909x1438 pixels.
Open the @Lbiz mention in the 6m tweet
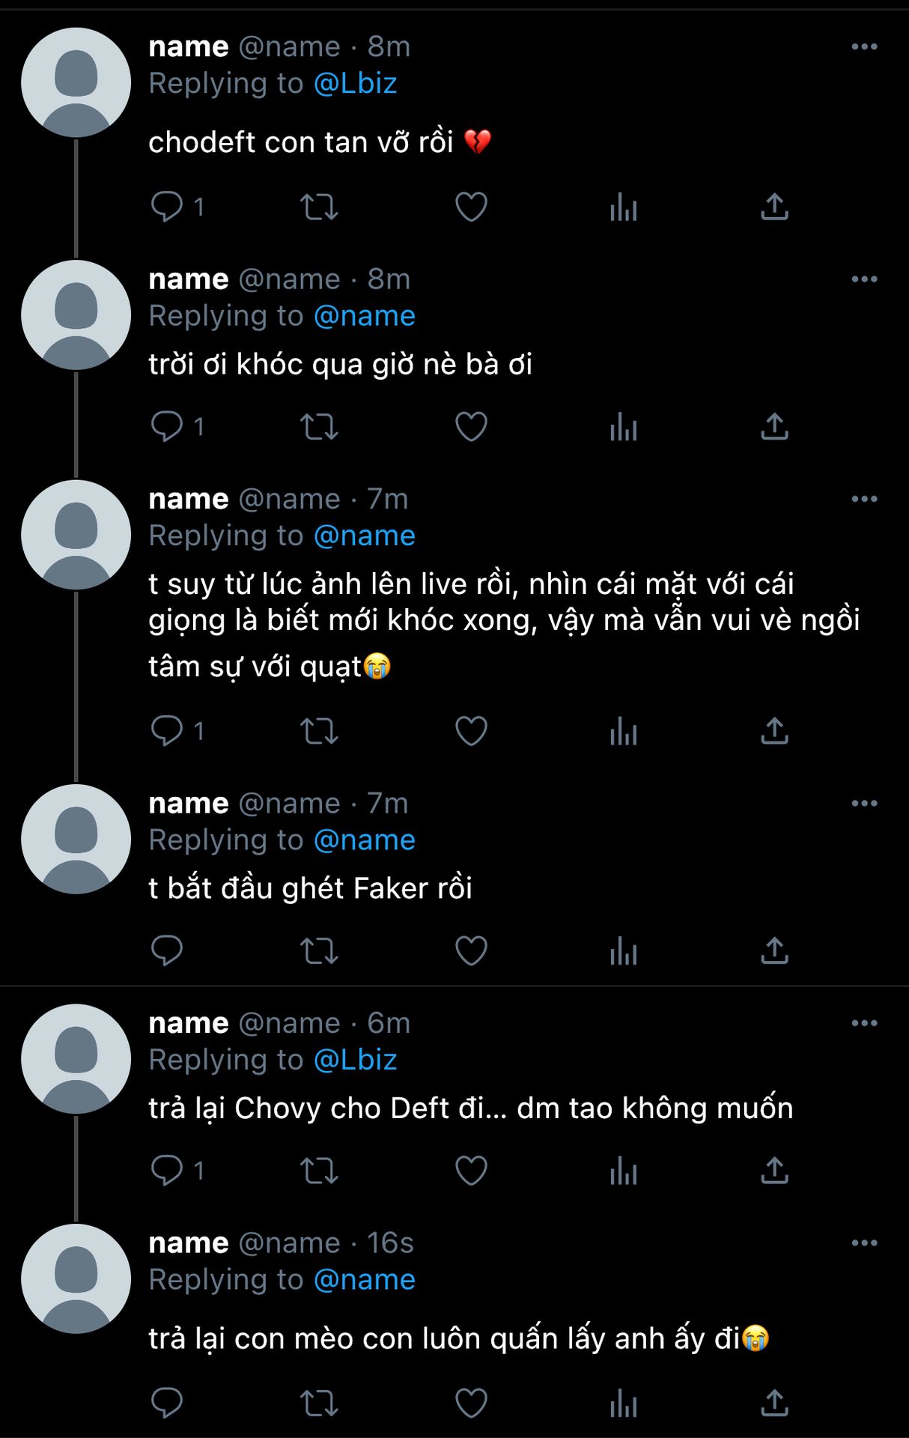pyautogui.click(x=355, y=1060)
